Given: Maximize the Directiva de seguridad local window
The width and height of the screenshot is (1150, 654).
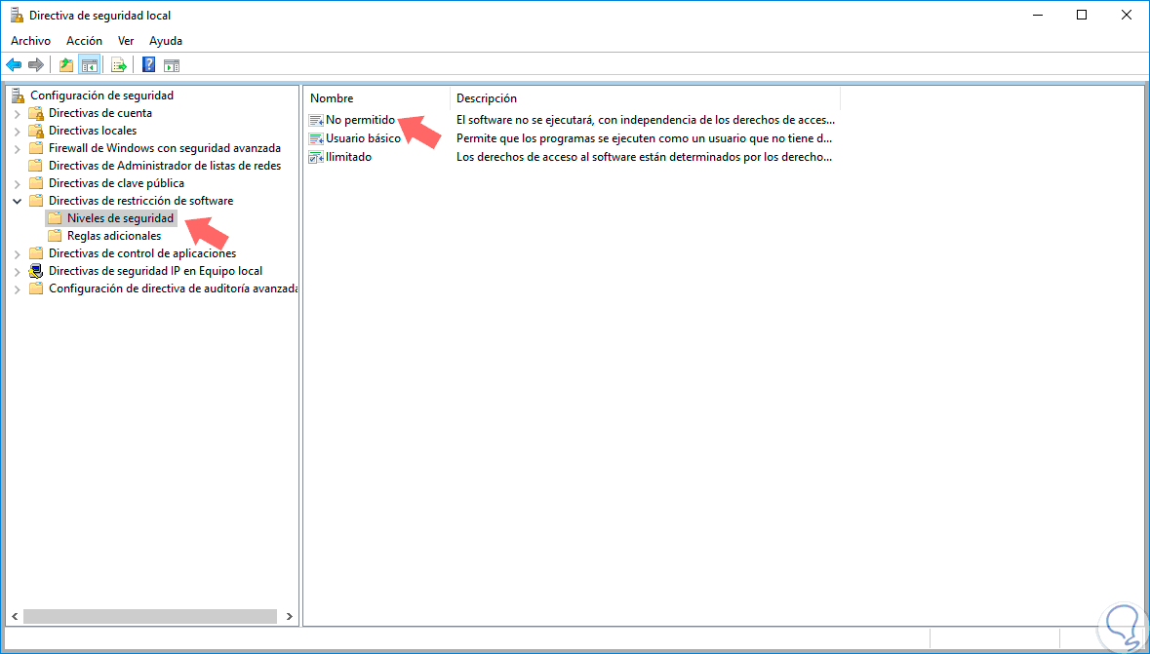Looking at the screenshot, I should click(1082, 16).
